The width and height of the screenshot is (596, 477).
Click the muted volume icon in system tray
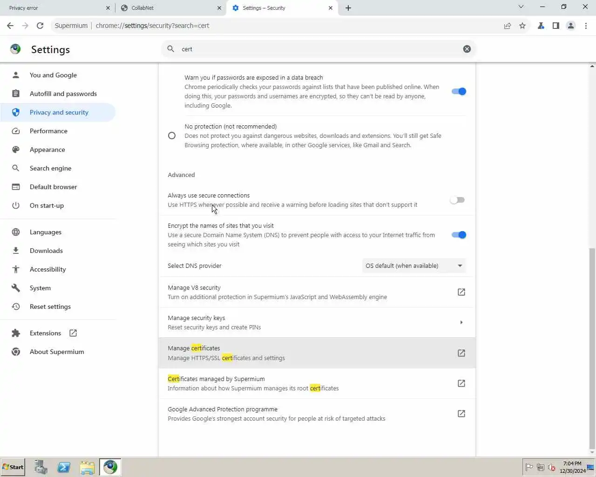tap(552, 467)
